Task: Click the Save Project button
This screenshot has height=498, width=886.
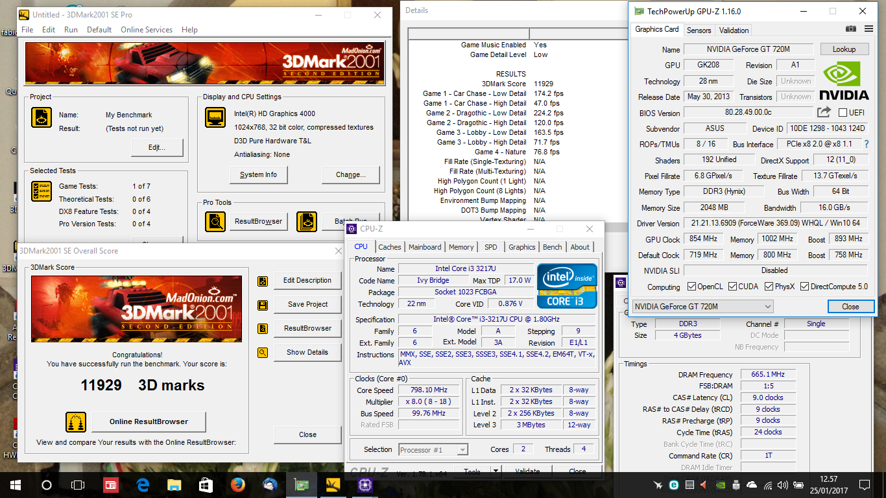Action: 307,304
